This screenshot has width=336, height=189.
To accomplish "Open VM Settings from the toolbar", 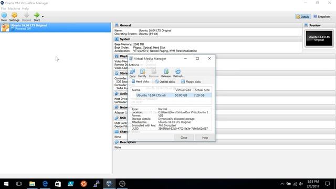I will (14, 17).
